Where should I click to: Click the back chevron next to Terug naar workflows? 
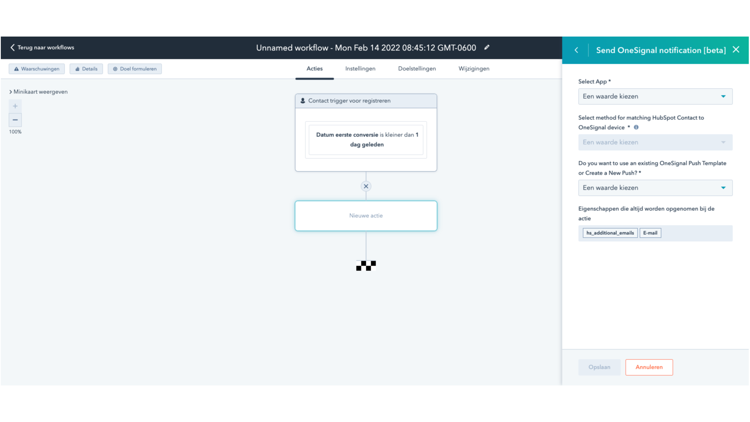13,48
